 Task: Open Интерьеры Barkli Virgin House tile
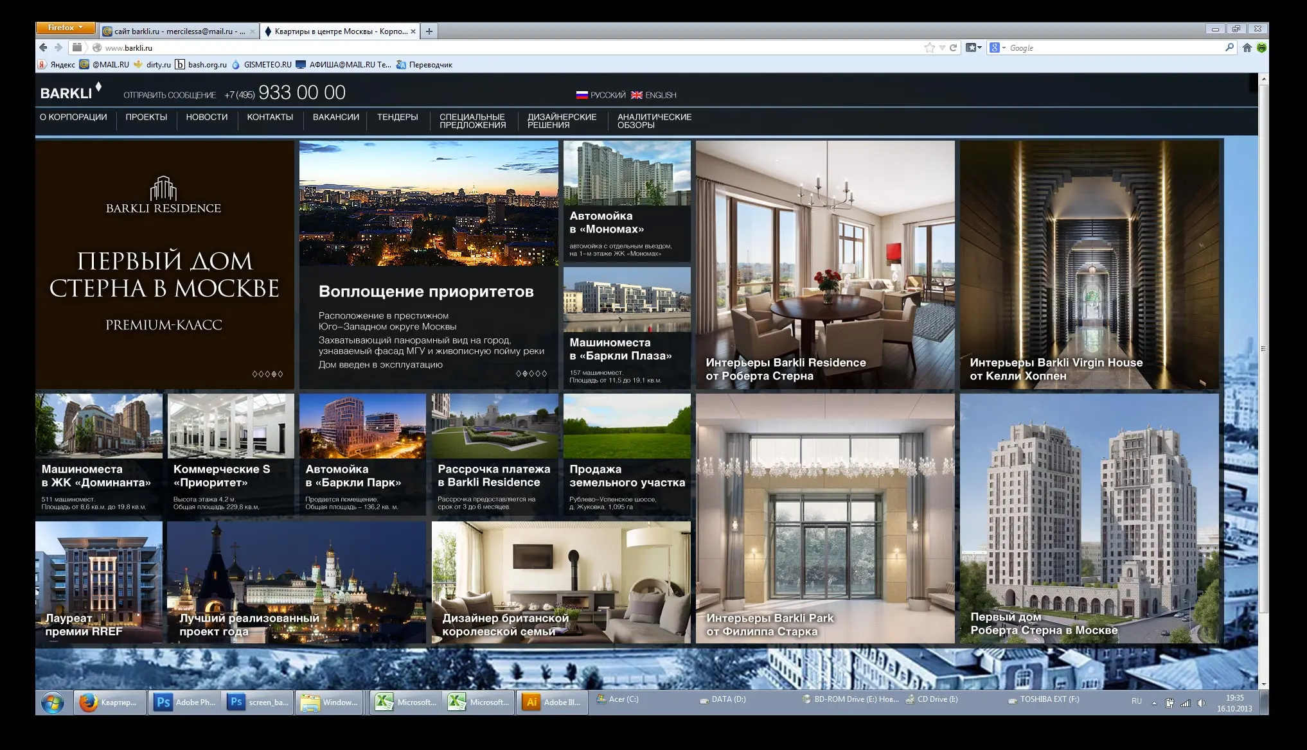(1089, 265)
